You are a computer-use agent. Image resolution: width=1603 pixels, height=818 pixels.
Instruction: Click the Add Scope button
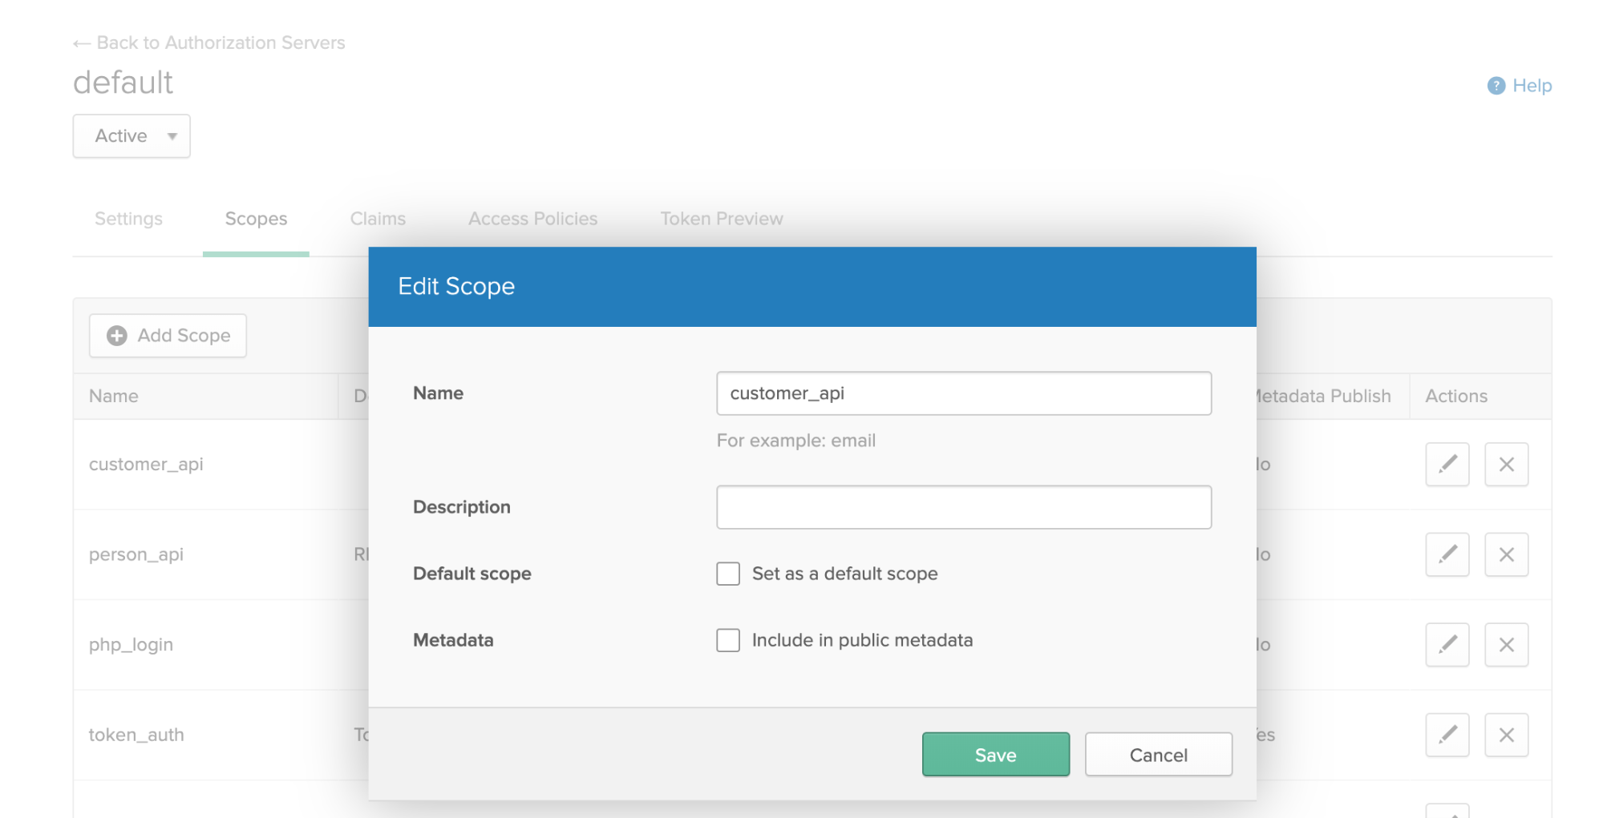[168, 336]
